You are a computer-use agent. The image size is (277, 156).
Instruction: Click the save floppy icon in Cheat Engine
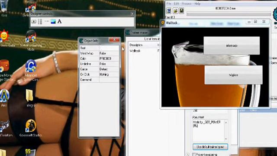click(x=181, y=10)
